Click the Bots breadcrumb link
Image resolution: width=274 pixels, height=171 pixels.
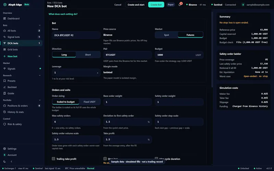point(49,3)
